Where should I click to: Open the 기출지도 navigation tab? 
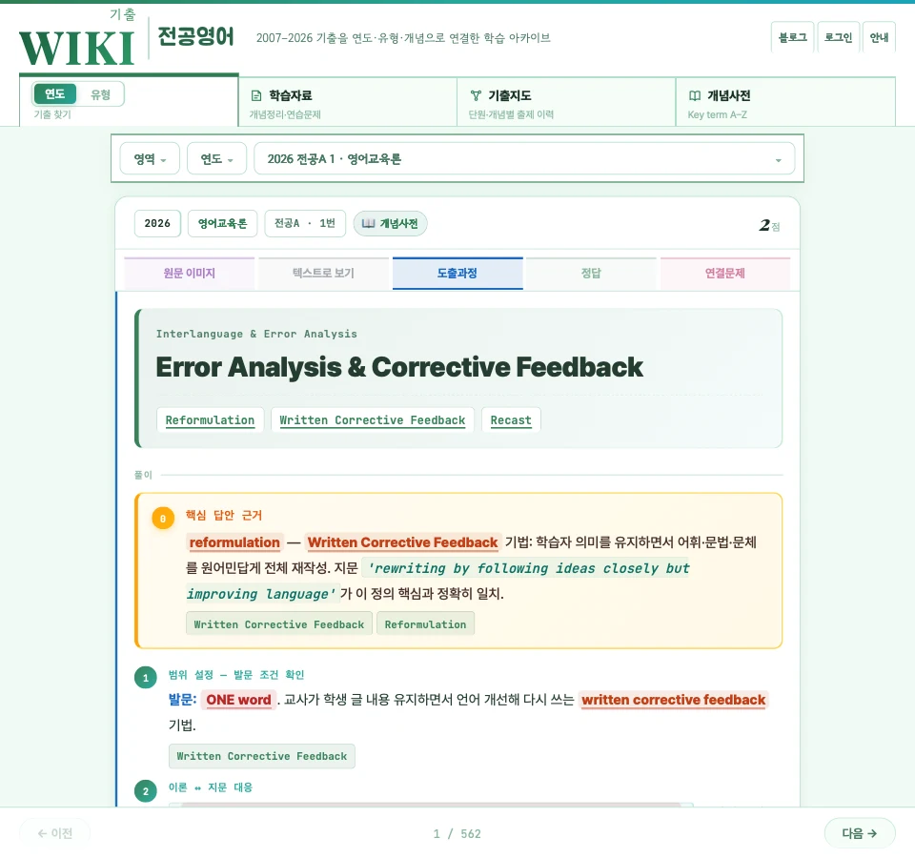(566, 102)
